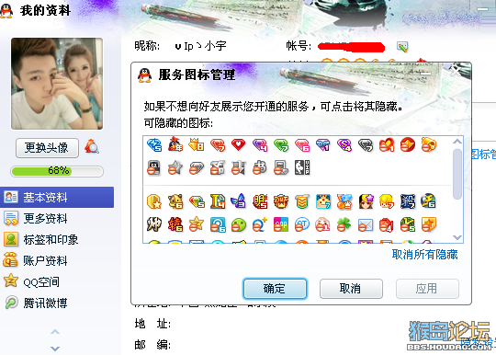This screenshot has height=355, width=496.
Task: Go to 账户资料
Action: tap(57, 260)
